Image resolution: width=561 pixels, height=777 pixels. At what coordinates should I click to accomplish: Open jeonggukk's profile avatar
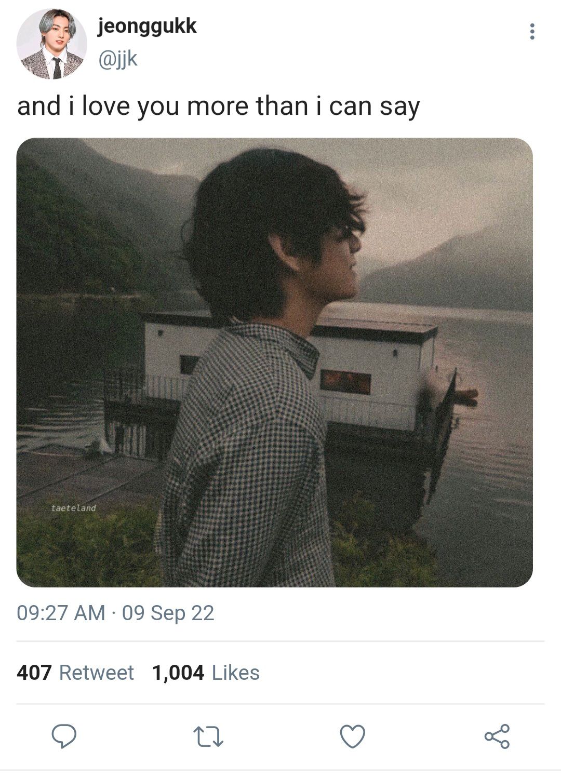click(x=52, y=44)
